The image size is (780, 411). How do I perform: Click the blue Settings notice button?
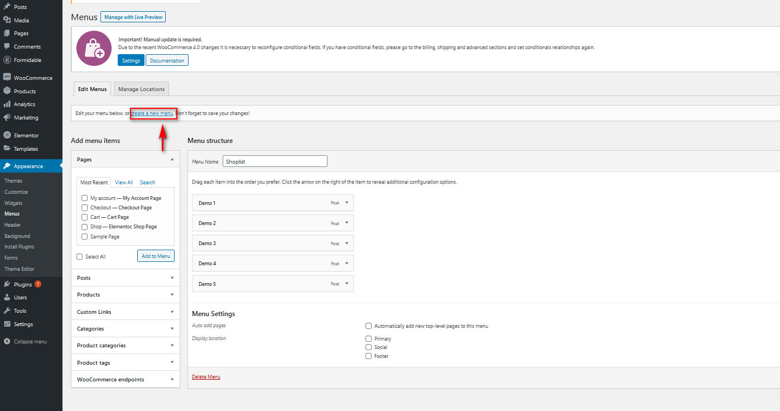tap(131, 60)
